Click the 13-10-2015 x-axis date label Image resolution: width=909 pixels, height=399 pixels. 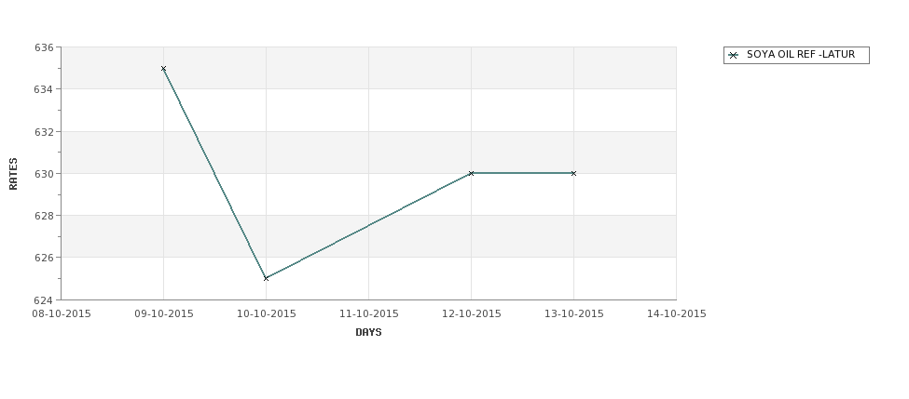pos(574,314)
